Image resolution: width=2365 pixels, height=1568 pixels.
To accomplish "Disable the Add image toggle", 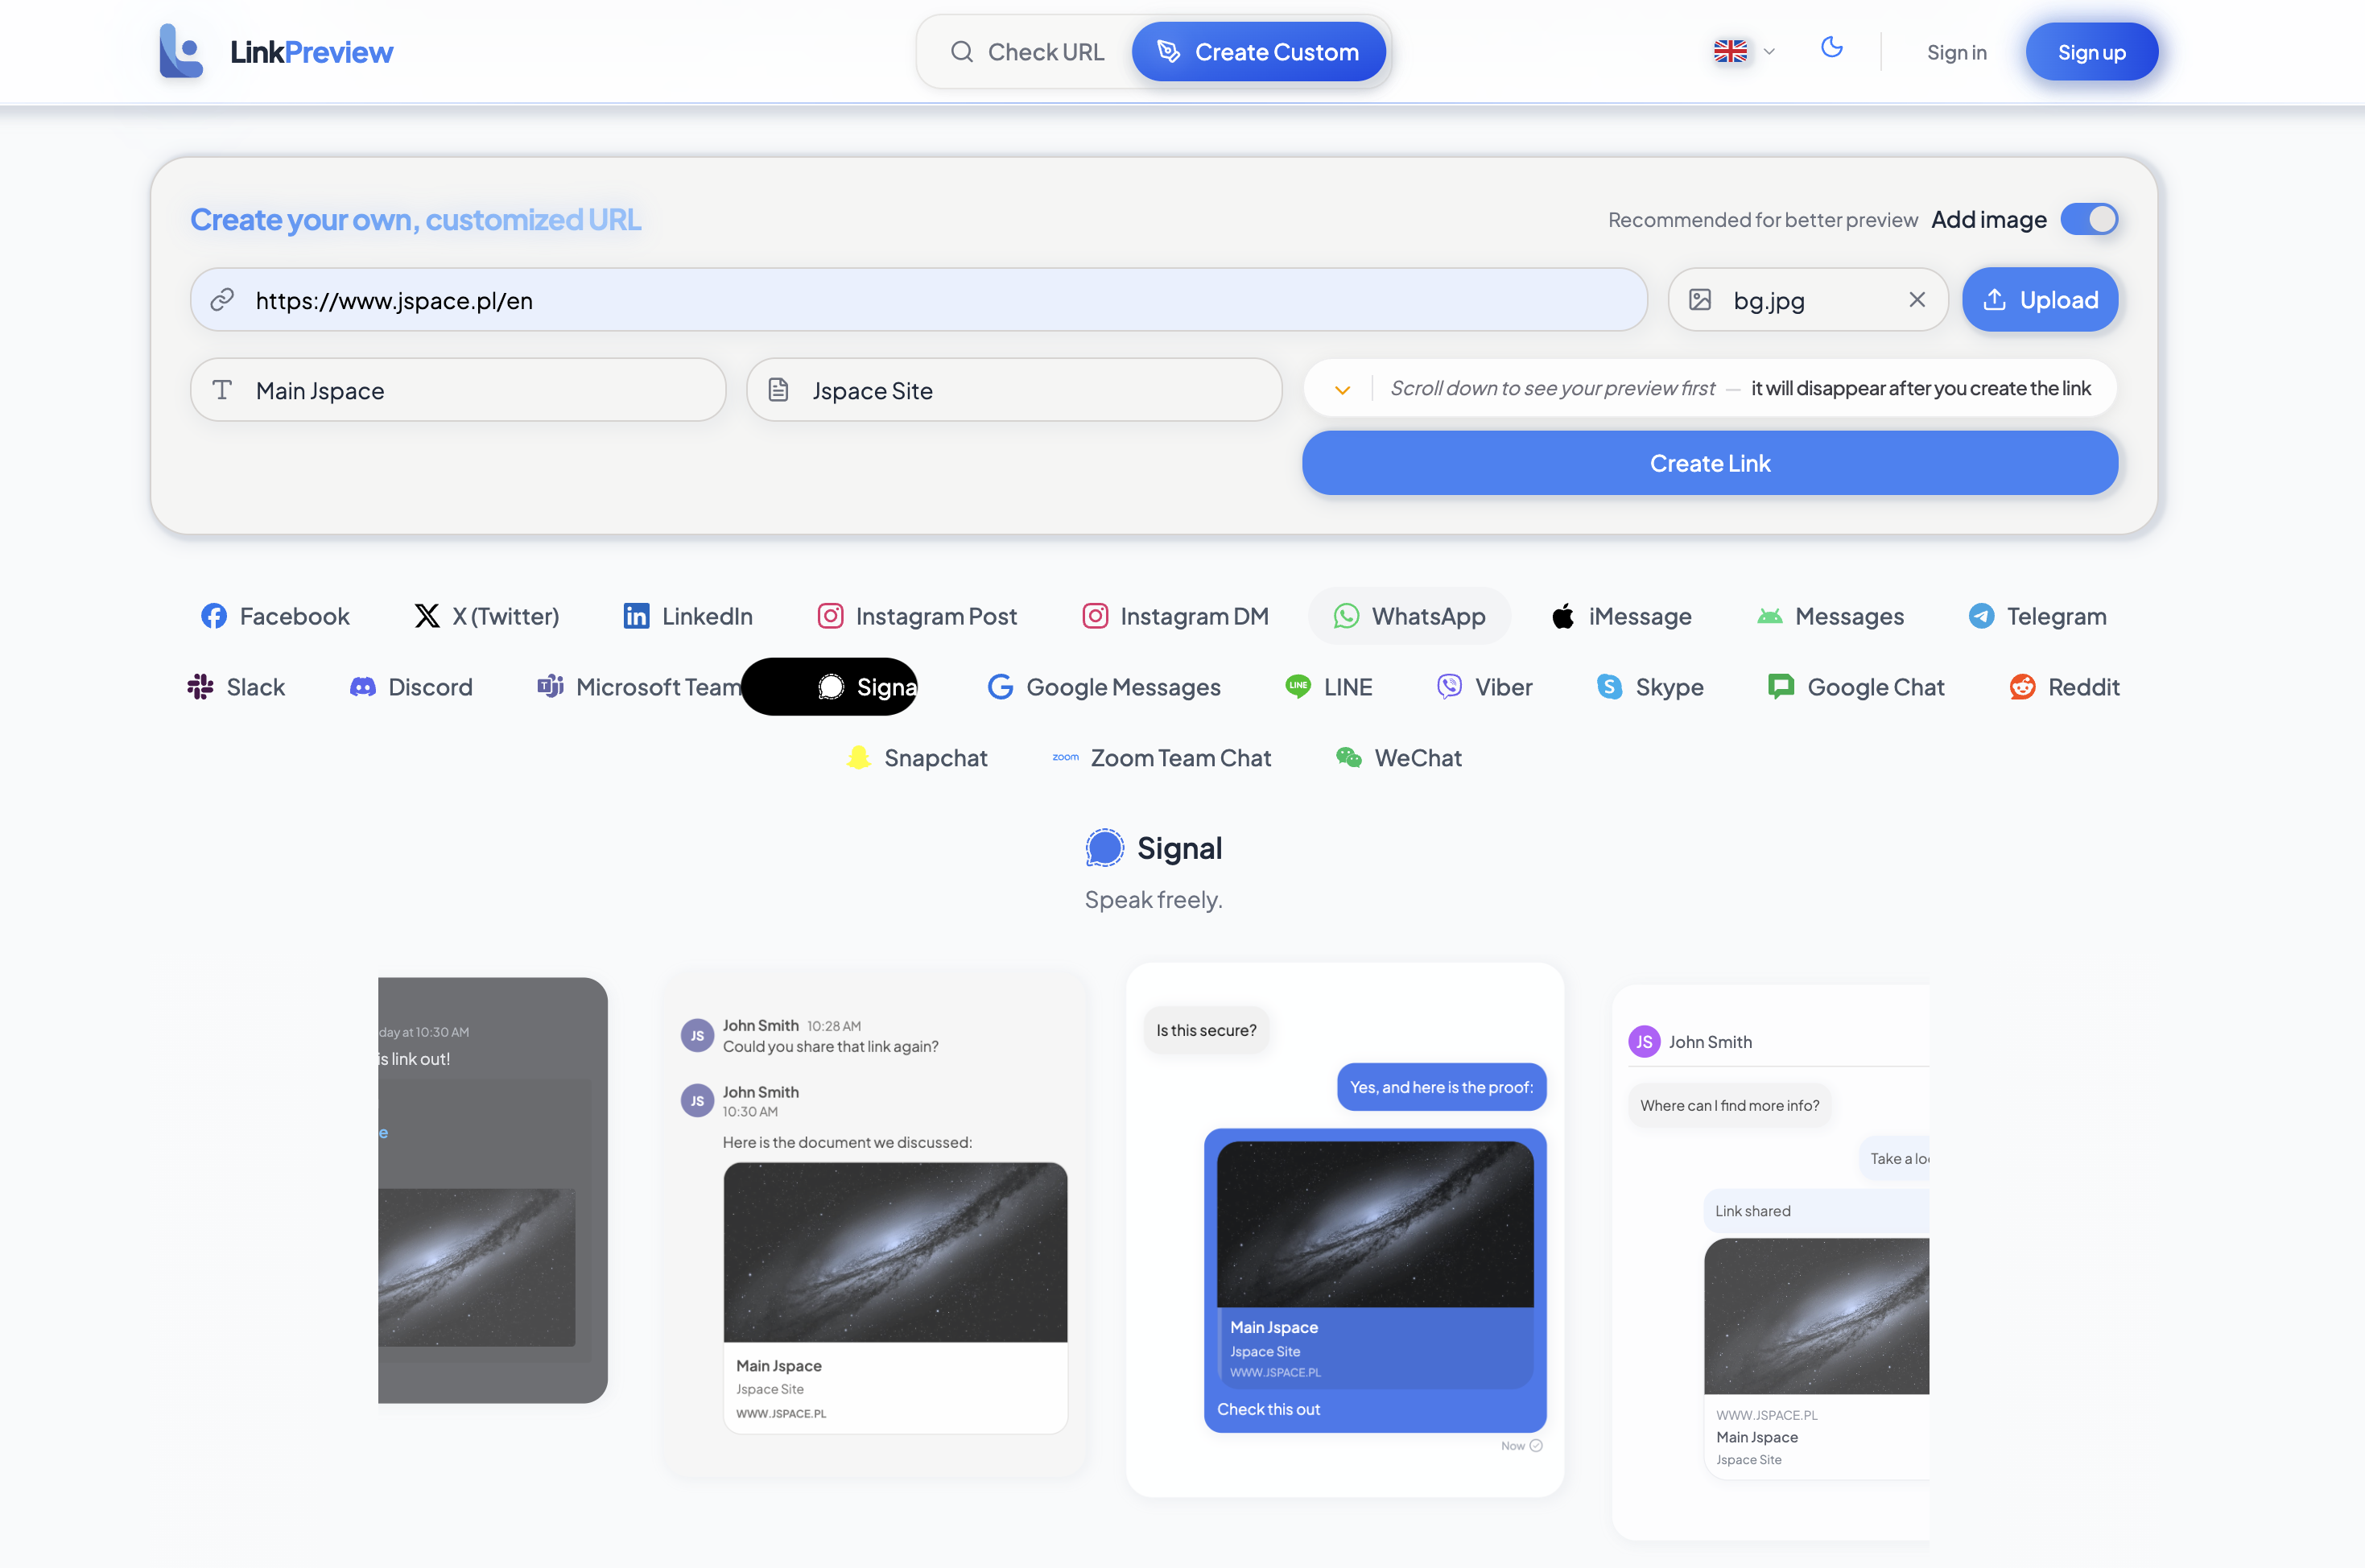I will (2088, 219).
